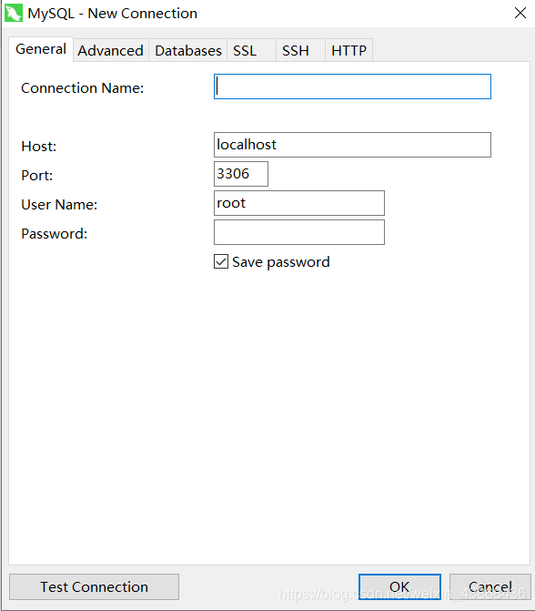Viewport: 535px width, 611px height.
Task: Switch to the SSH tab
Action: pyautogui.click(x=300, y=51)
